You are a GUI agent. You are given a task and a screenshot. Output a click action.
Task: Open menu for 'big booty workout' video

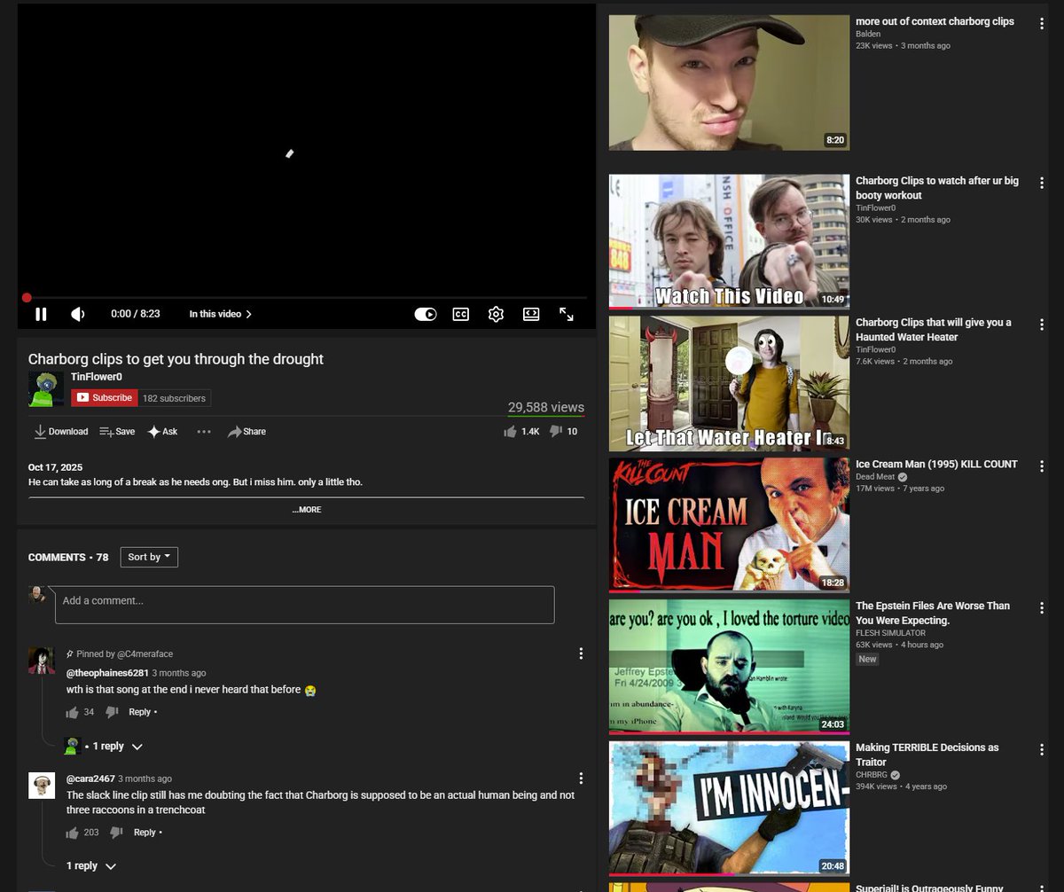pos(1043,184)
